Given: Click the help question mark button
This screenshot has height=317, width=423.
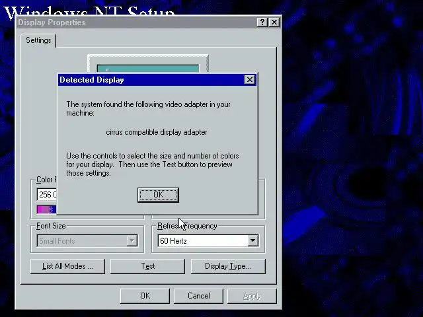Looking at the screenshot, I should (262, 22).
